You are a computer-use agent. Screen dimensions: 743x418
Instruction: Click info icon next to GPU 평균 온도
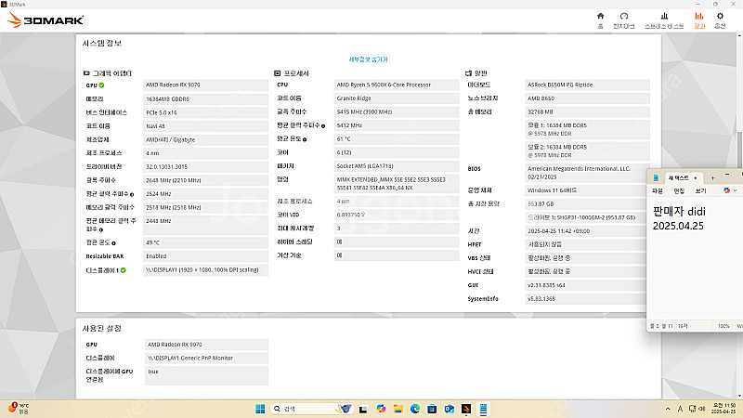pos(113,243)
